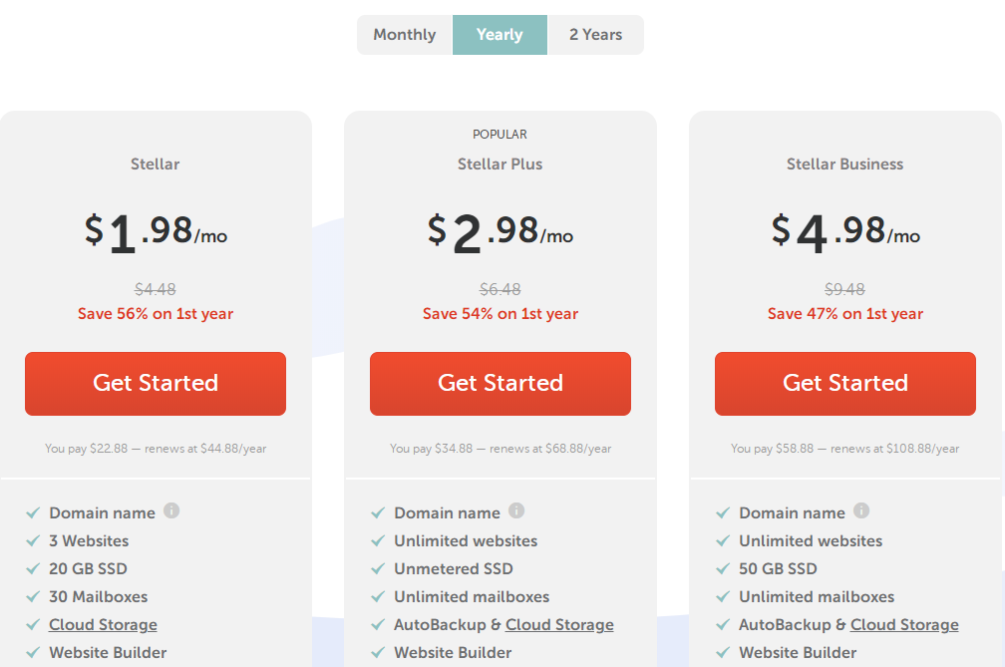Click info icon beside Stellar Business Domain name
The width and height of the screenshot is (1005, 667).
(x=861, y=511)
